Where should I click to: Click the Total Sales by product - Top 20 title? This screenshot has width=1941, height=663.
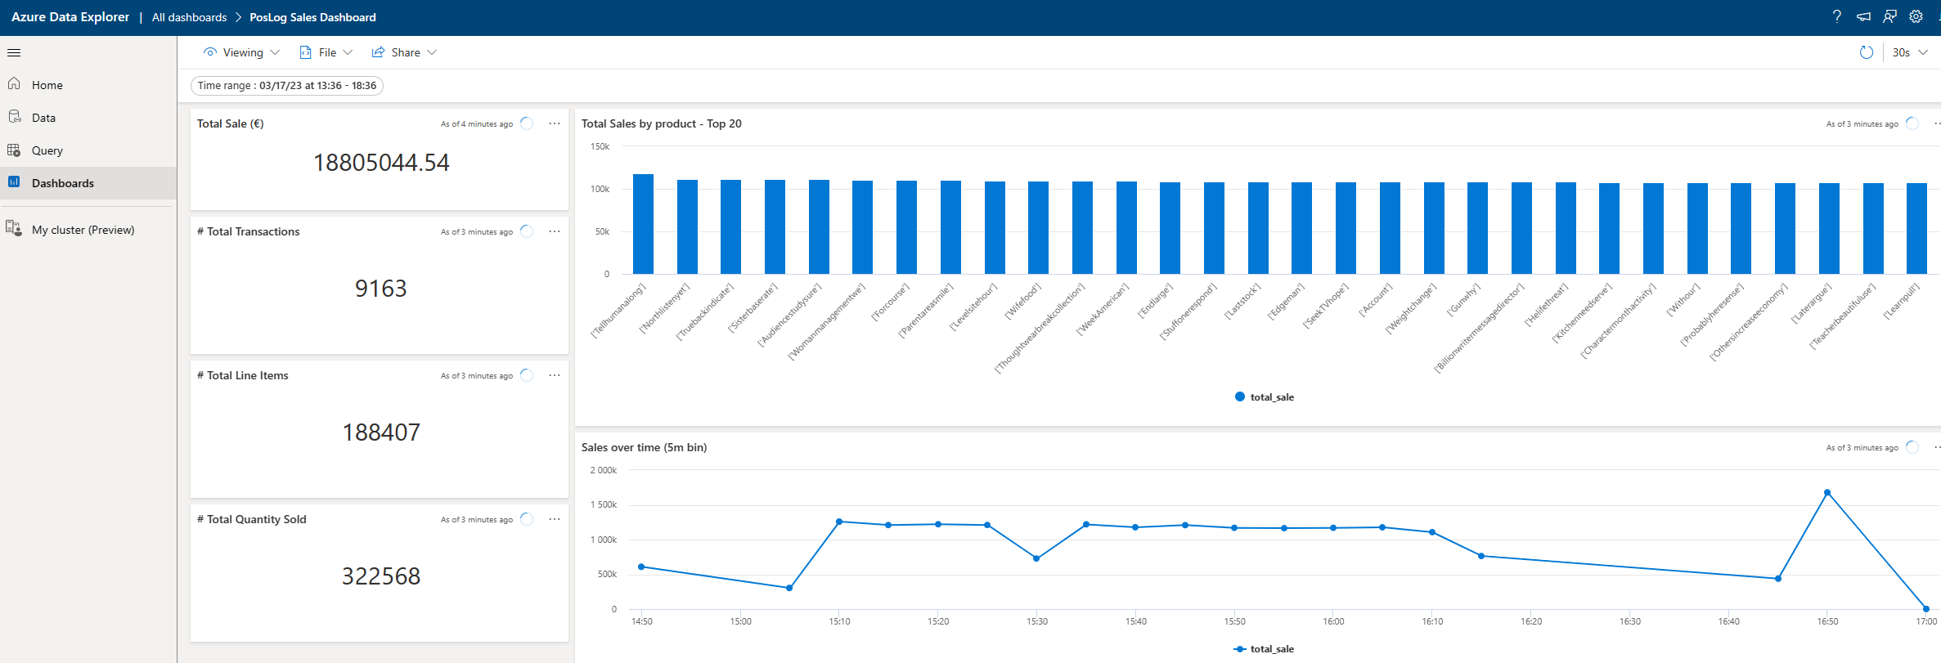coord(661,123)
